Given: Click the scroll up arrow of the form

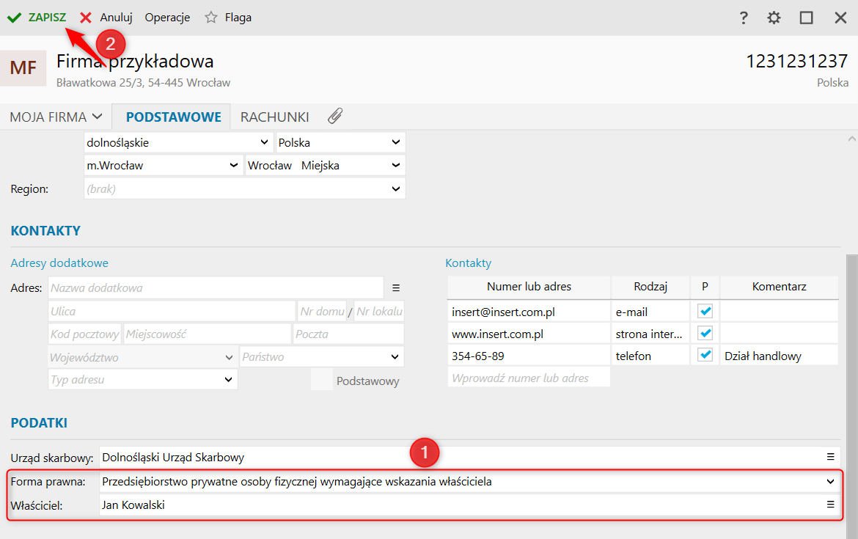Looking at the screenshot, I should coord(852,139).
